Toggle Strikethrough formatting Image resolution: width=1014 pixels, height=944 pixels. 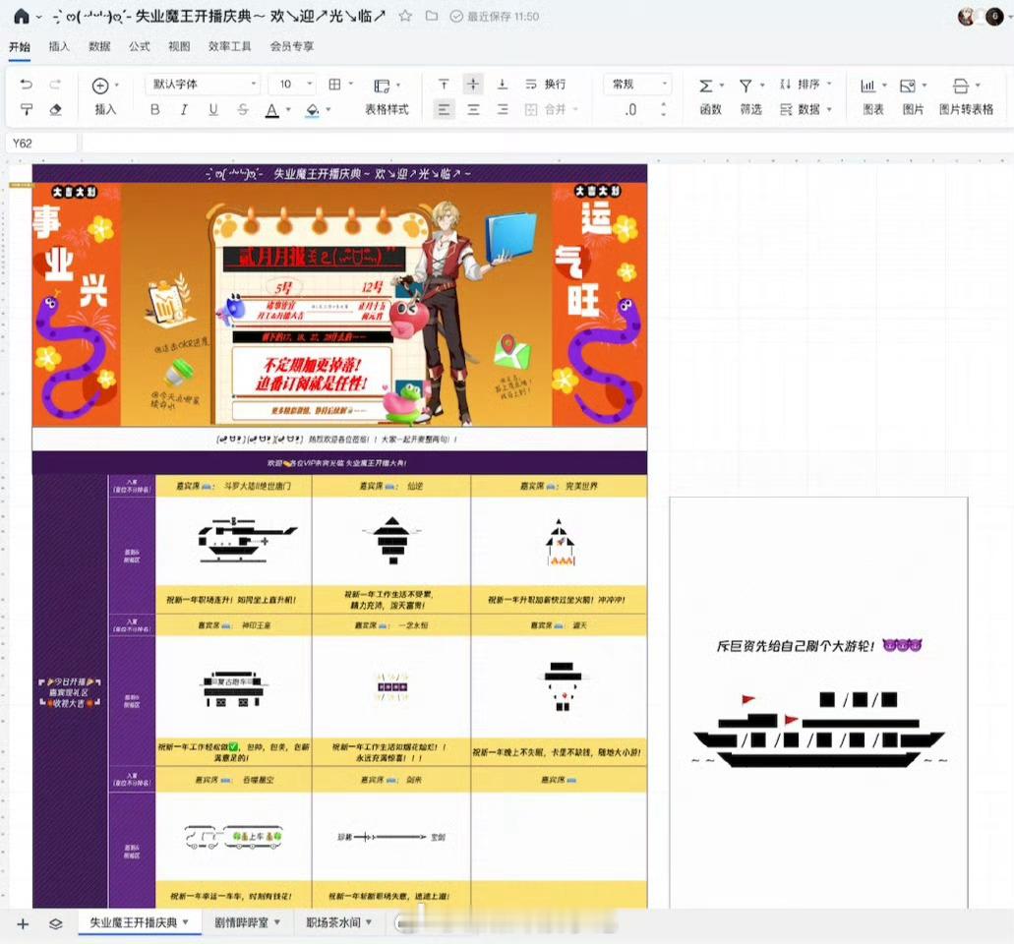tap(243, 110)
